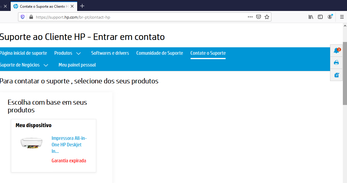The image size is (347, 183).
Task: Go to Página inicial de suporte
Action: tap(23, 53)
